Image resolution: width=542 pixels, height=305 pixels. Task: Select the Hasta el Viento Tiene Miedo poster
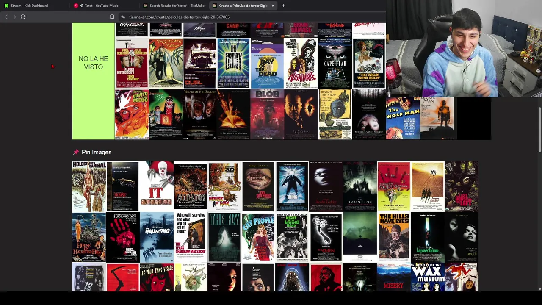click(132, 114)
